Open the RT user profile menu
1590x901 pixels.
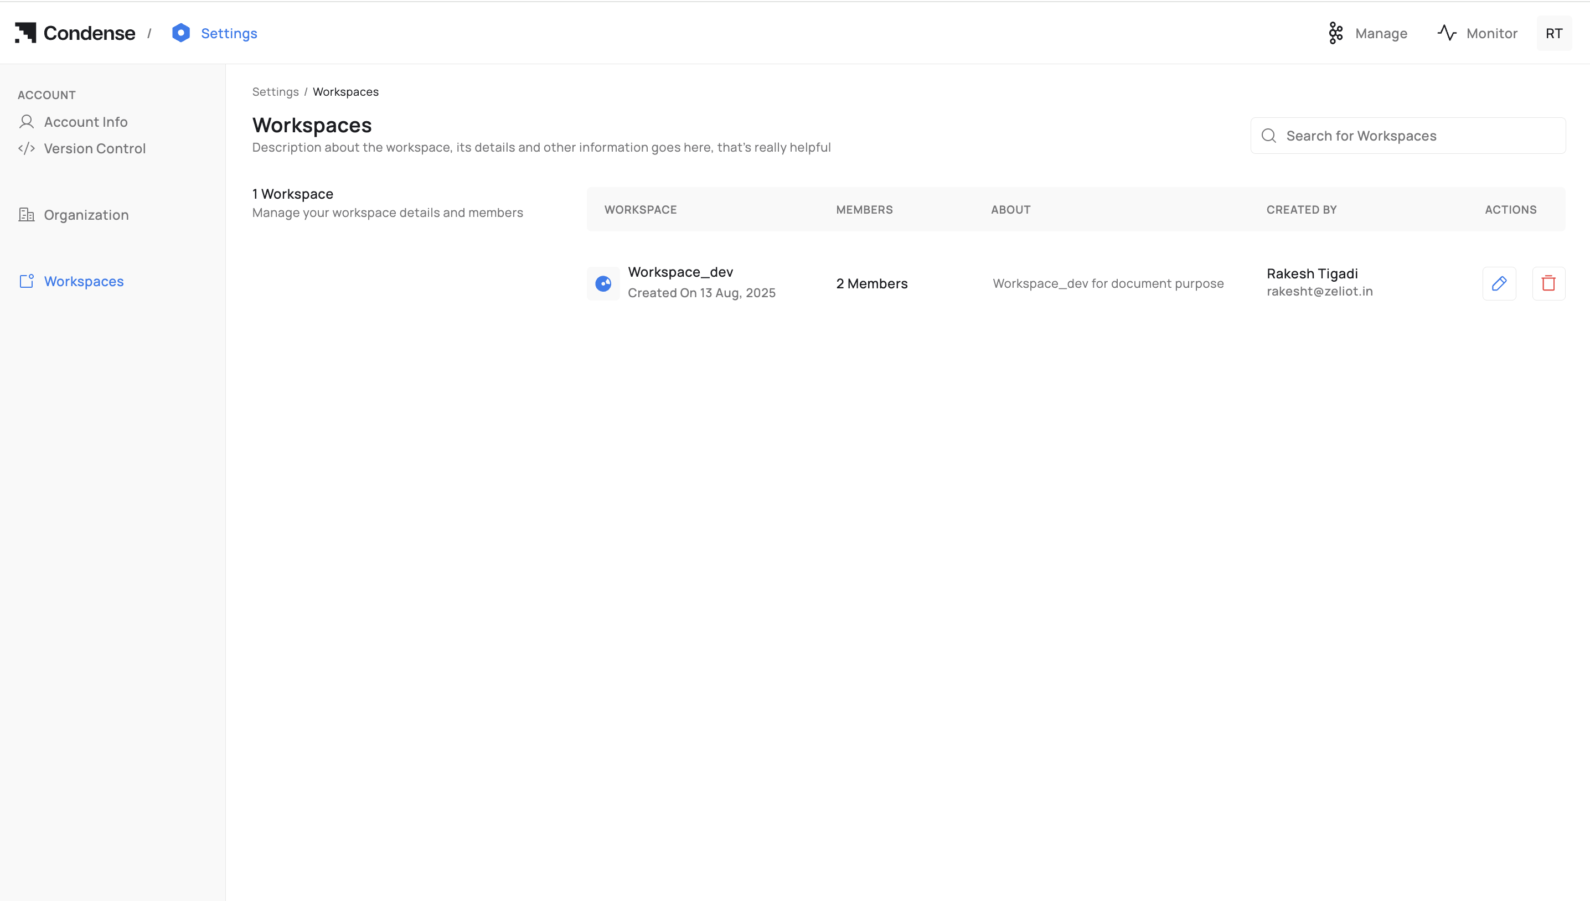point(1553,33)
